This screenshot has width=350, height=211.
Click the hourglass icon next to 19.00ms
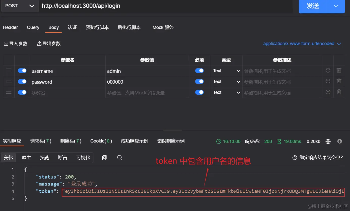point(279,142)
